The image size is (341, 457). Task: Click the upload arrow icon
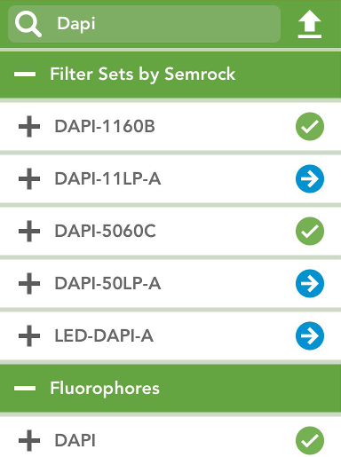click(x=310, y=24)
